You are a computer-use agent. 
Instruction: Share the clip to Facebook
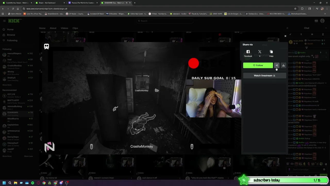point(248,53)
